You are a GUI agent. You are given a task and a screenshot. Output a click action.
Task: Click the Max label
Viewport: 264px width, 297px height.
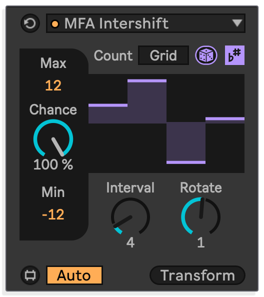pyautogui.click(x=53, y=63)
